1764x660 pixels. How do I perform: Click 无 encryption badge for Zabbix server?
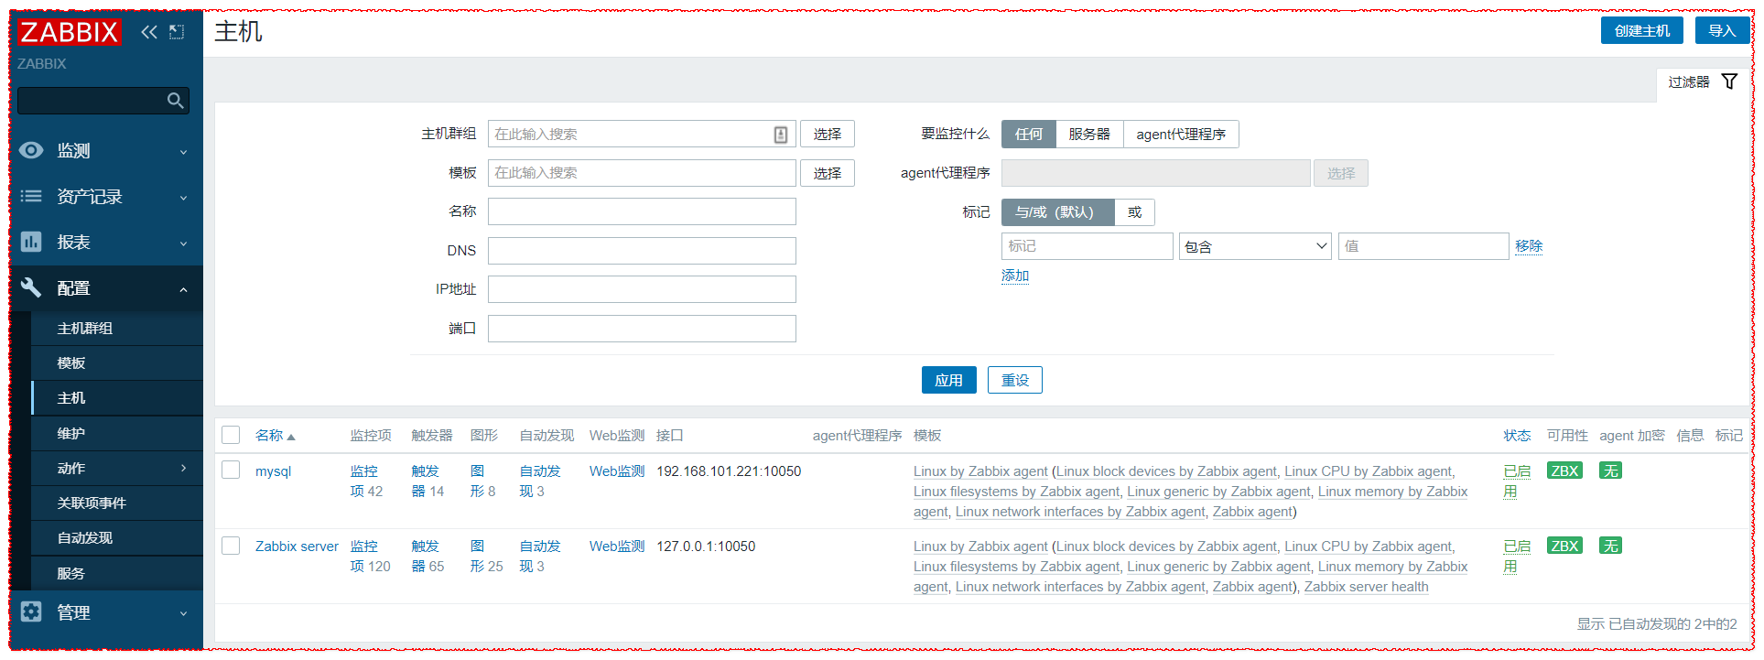click(x=1610, y=546)
